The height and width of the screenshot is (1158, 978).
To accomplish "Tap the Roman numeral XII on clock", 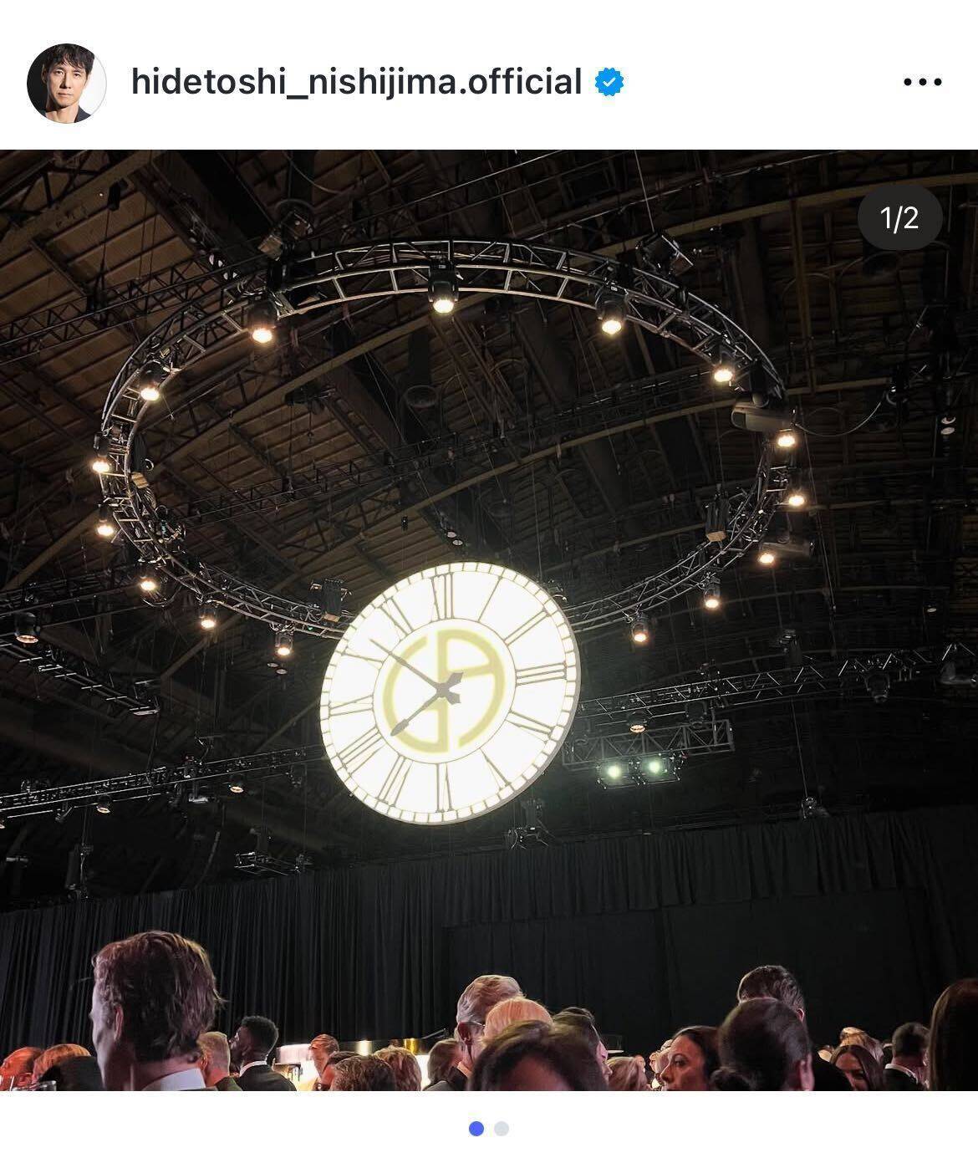I will (443, 594).
